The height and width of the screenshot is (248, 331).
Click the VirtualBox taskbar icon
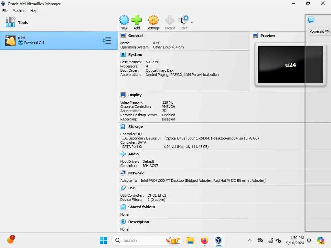[219, 240]
